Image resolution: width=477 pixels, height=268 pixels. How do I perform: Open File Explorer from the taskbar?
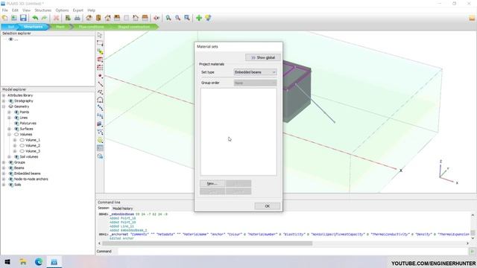tap(23, 261)
